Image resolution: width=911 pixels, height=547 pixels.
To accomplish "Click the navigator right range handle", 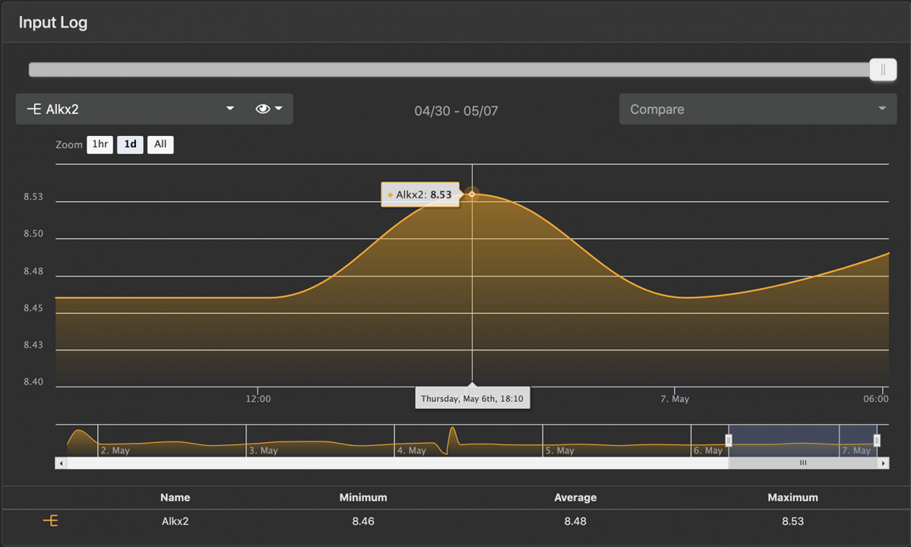I will 877,441.
